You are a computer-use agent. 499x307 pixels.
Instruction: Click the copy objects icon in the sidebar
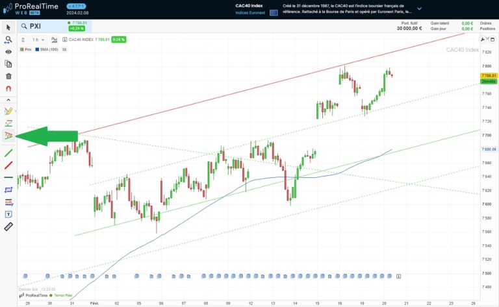click(x=8, y=64)
